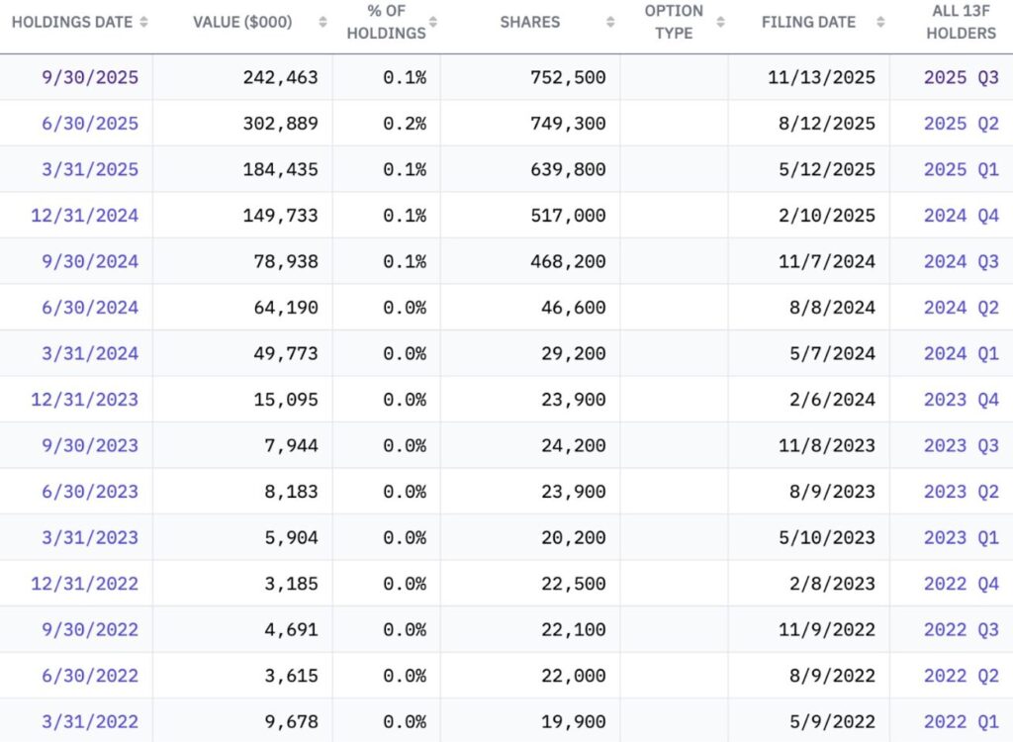The width and height of the screenshot is (1013, 742).
Task: Click the Option Type sort arrows
Action: coord(720,22)
